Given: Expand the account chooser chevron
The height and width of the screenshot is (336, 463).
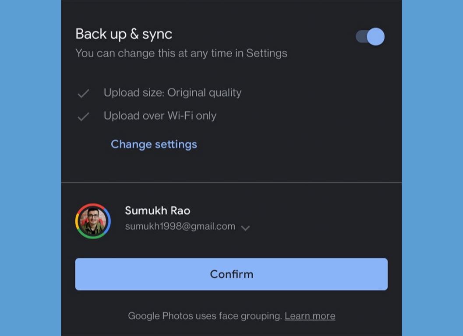Looking at the screenshot, I should point(245,228).
